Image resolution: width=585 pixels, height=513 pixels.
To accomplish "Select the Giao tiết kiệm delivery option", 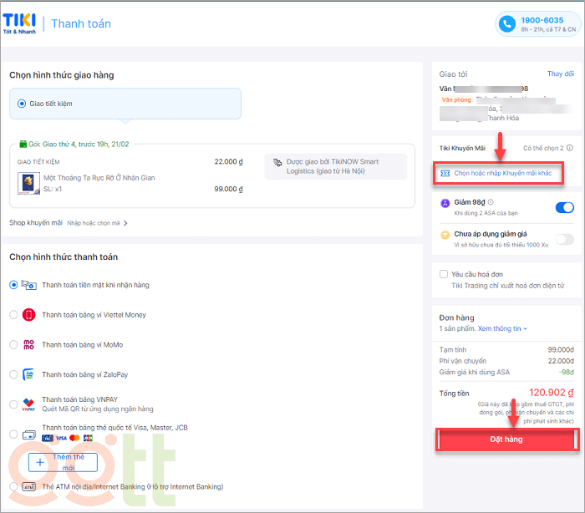I will pyautogui.click(x=23, y=104).
